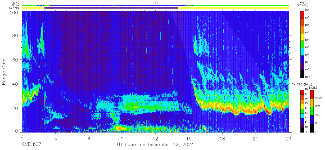Screen dimensions: 325x150
Task: Click the 12 tick on the UT hours axis
Action: pyautogui.click(x=156, y=138)
